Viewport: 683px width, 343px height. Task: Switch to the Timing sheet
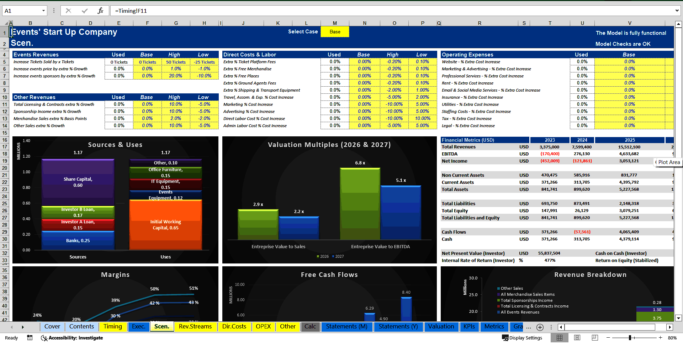pos(113,327)
